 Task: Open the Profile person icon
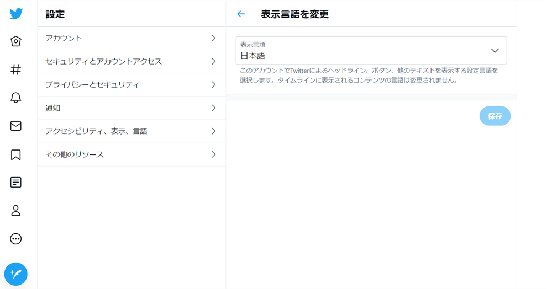click(15, 210)
